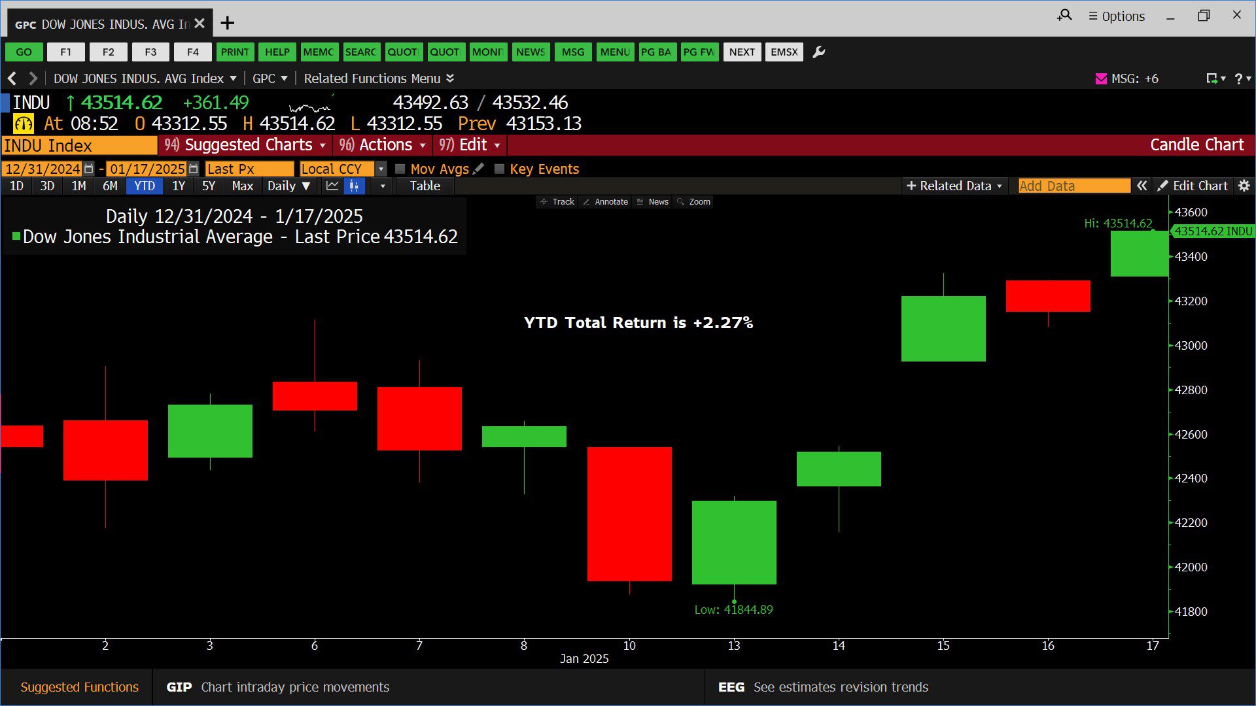Image resolution: width=1256 pixels, height=706 pixels.
Task: Open the user search icon at top right
Action: pos(1064,16)
